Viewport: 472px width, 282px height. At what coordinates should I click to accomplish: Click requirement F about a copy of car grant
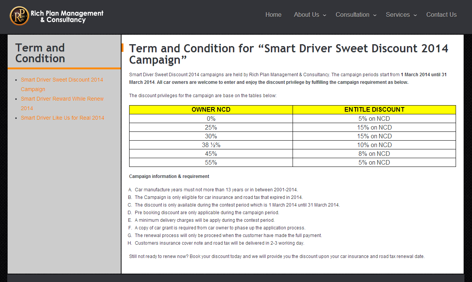220,228
